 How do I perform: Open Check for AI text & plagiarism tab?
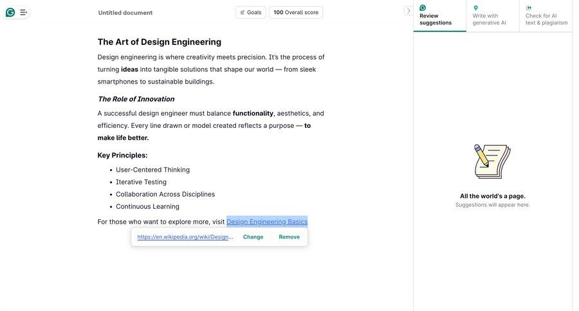click(x=546, y=15)
